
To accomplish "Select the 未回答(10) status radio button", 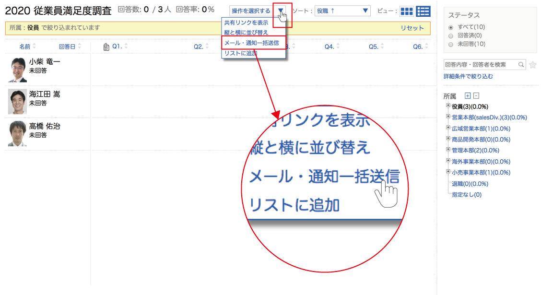I will click(x=450, y=44).
